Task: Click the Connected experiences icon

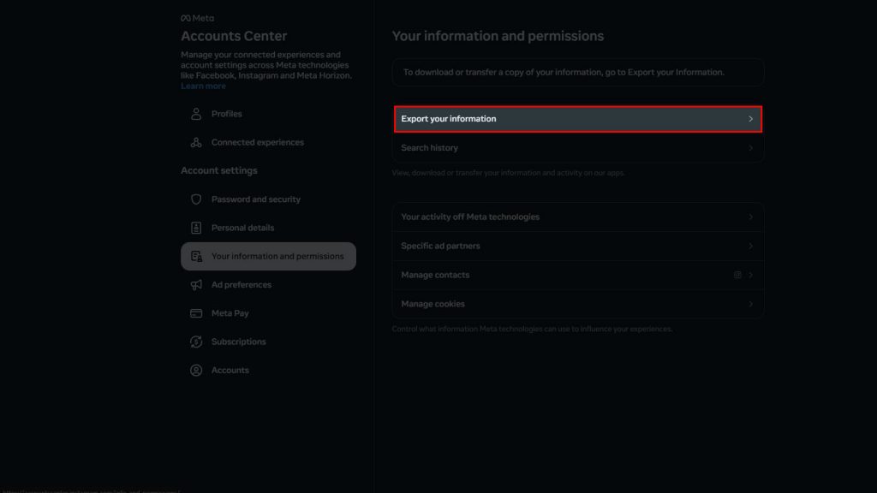Action: point(196,143)
